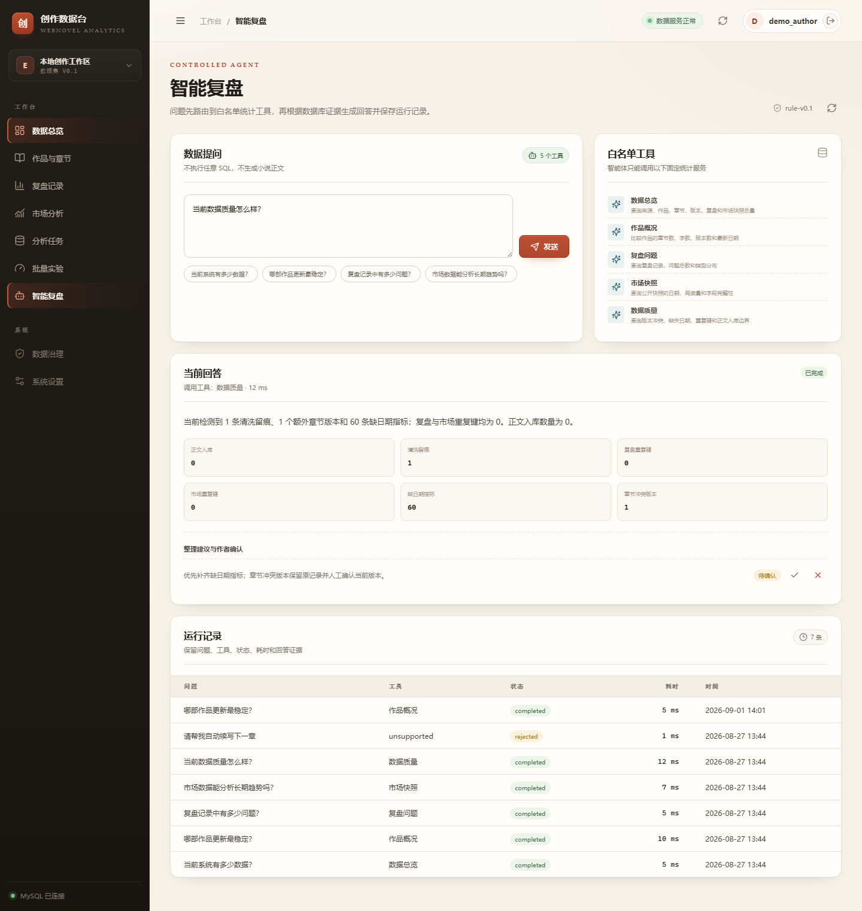
Task: Click the database icon in the 白名单工具 panel
Action: coord(822,153)
